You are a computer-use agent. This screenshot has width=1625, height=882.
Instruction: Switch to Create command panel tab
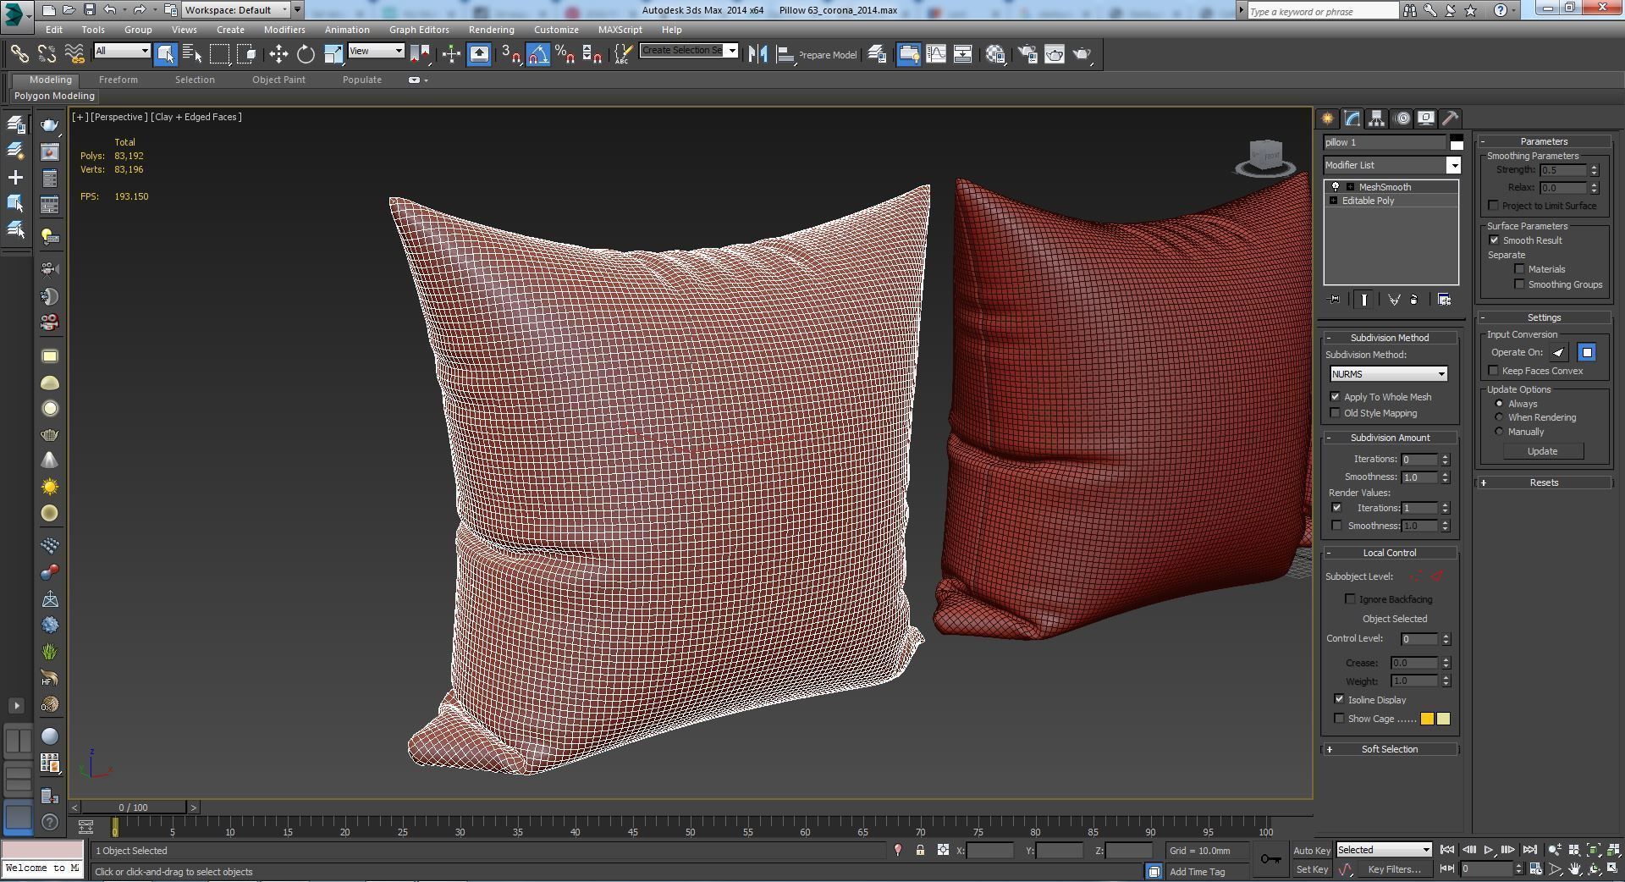pos(1327,119)
